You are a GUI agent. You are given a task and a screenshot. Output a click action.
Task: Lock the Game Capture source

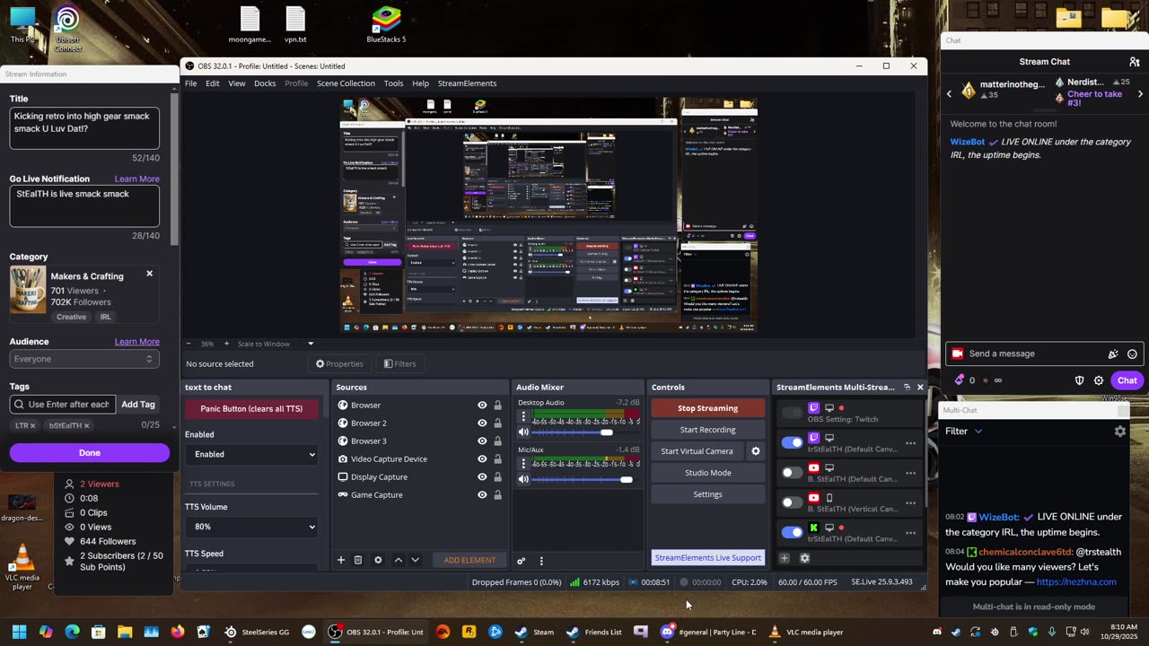point(497,495)
